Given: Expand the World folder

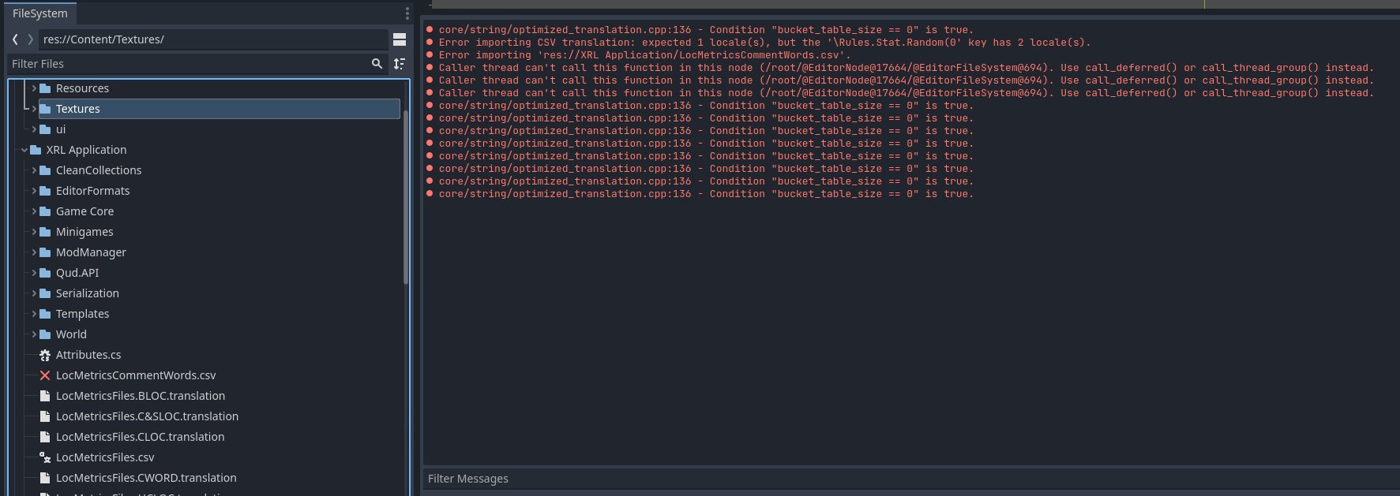Looking at the screenshot, I should pos(34,334).
